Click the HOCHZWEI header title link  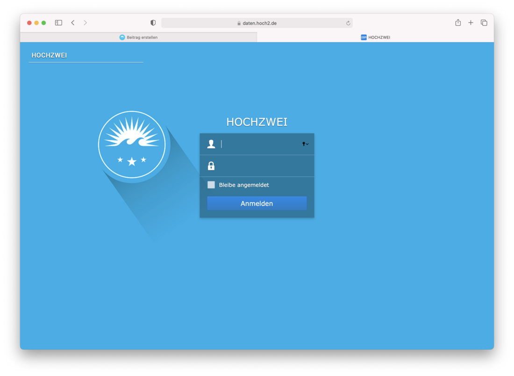click(49, 56)
